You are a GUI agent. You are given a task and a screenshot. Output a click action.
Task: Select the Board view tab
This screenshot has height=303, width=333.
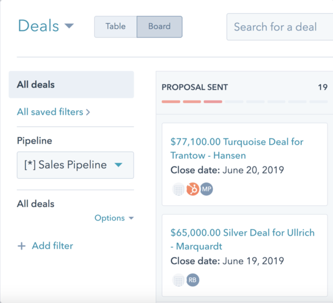click(159, 26)
